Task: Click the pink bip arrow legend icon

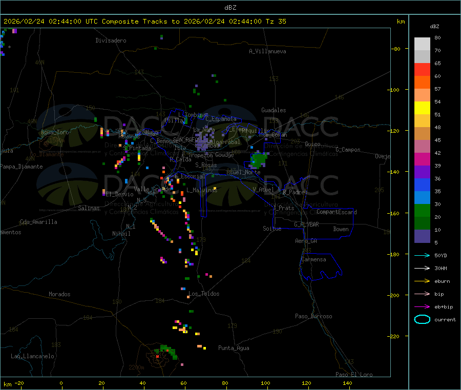Action: click(422, 294)
